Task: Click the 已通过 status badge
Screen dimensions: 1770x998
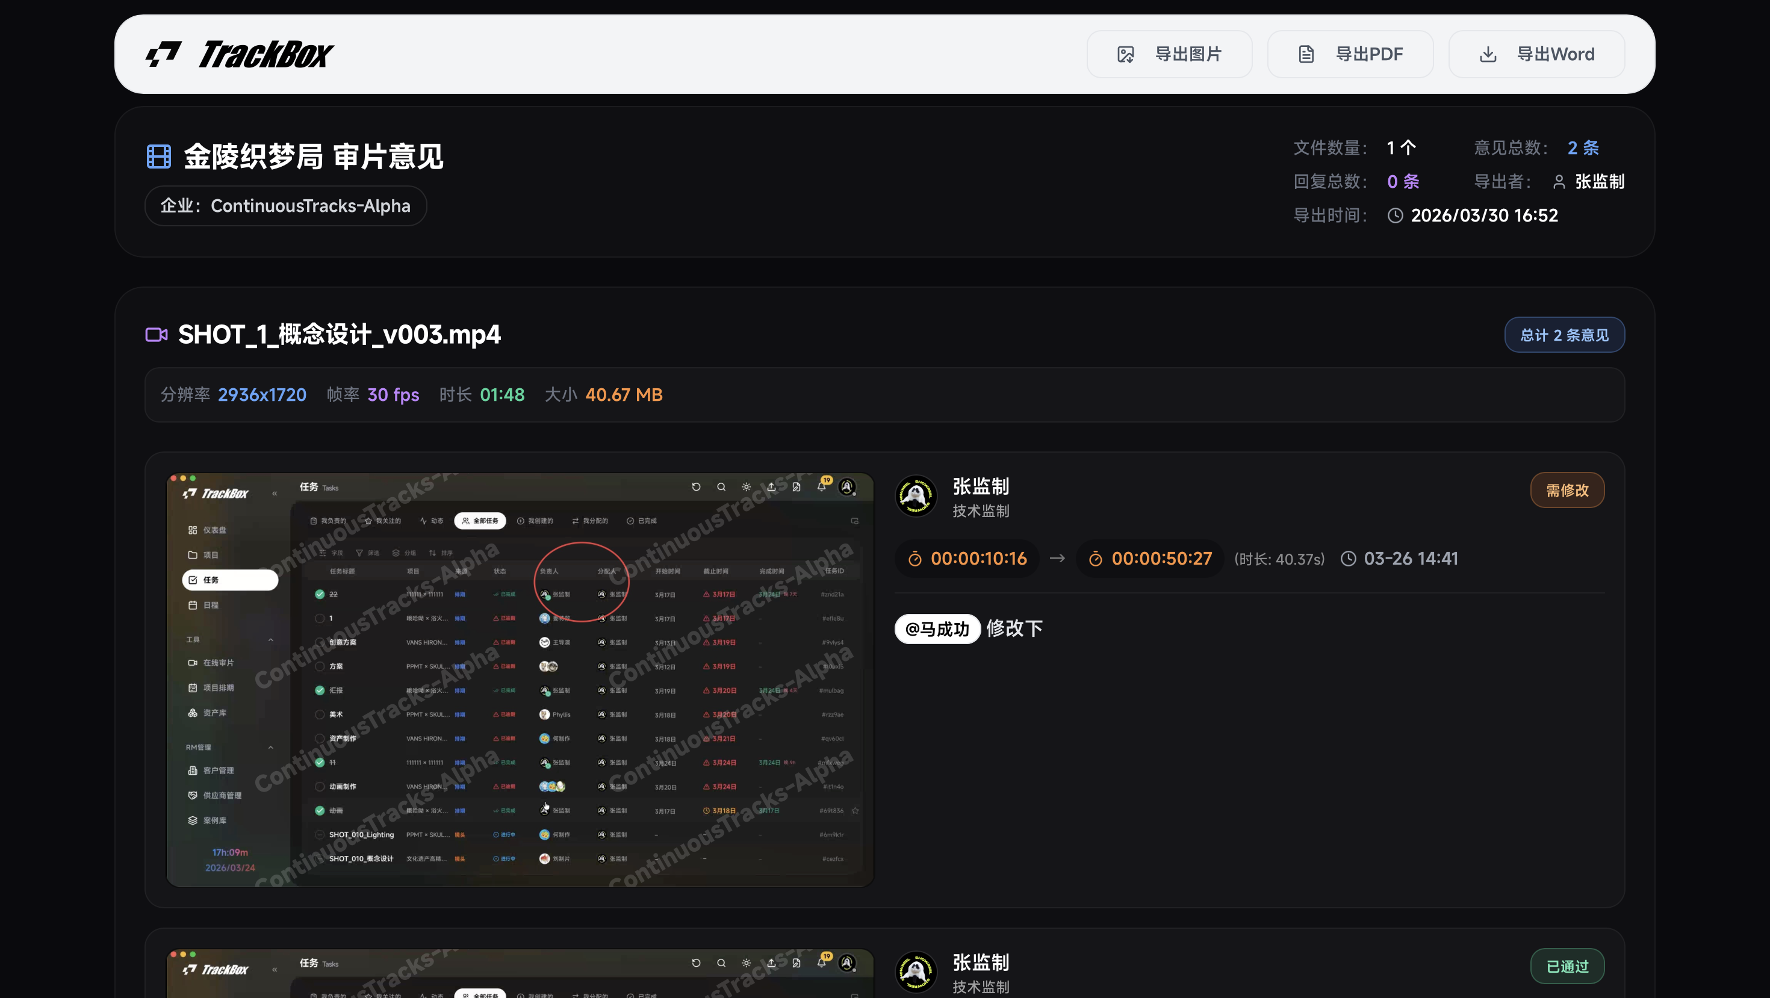Action: click(x=1567, y=965)
